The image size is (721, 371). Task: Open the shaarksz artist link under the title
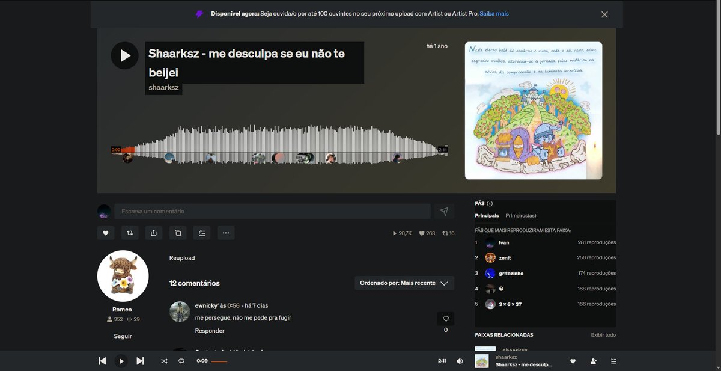163,88
